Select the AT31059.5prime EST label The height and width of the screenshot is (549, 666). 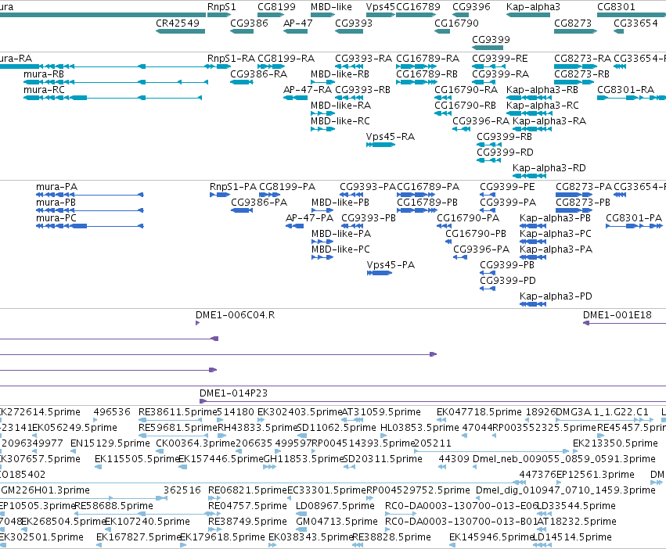tap(381, 412)
